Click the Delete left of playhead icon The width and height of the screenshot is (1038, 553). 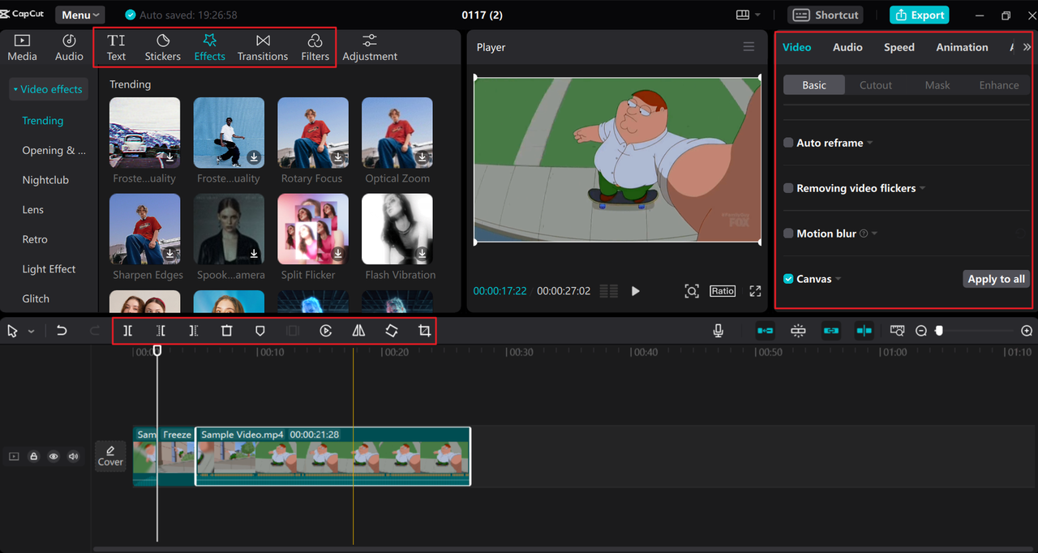pyautogui.click(x=161, y=331)
